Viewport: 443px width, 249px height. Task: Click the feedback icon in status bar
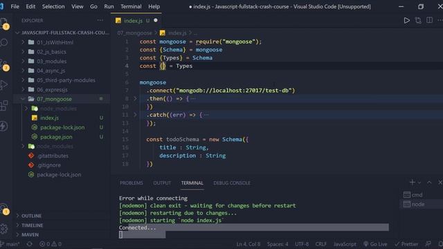[x=428, y=244]
